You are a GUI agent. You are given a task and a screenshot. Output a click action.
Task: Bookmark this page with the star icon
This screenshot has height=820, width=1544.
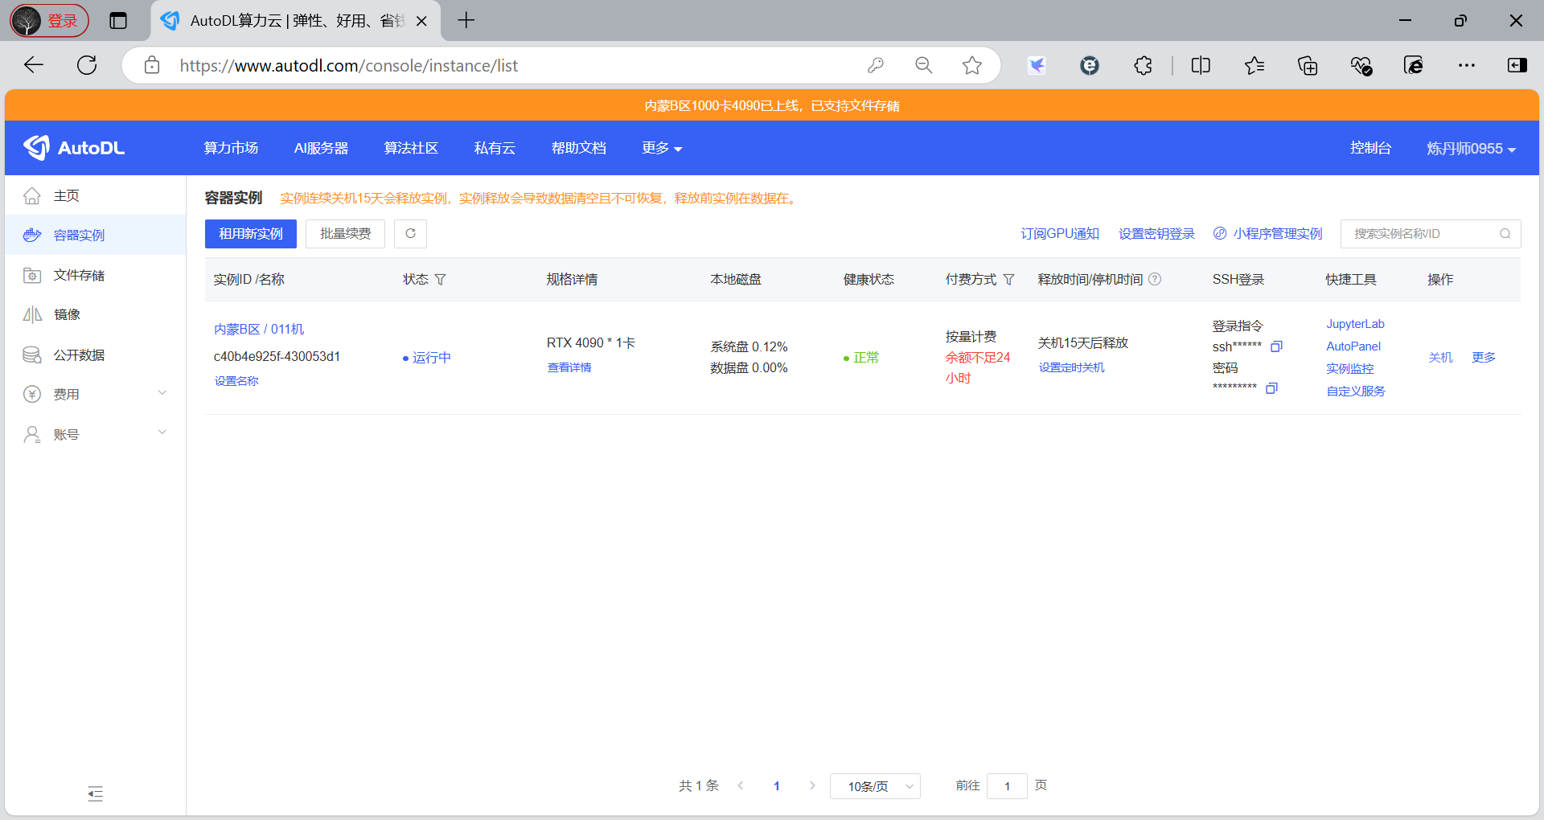coord(972,65)
